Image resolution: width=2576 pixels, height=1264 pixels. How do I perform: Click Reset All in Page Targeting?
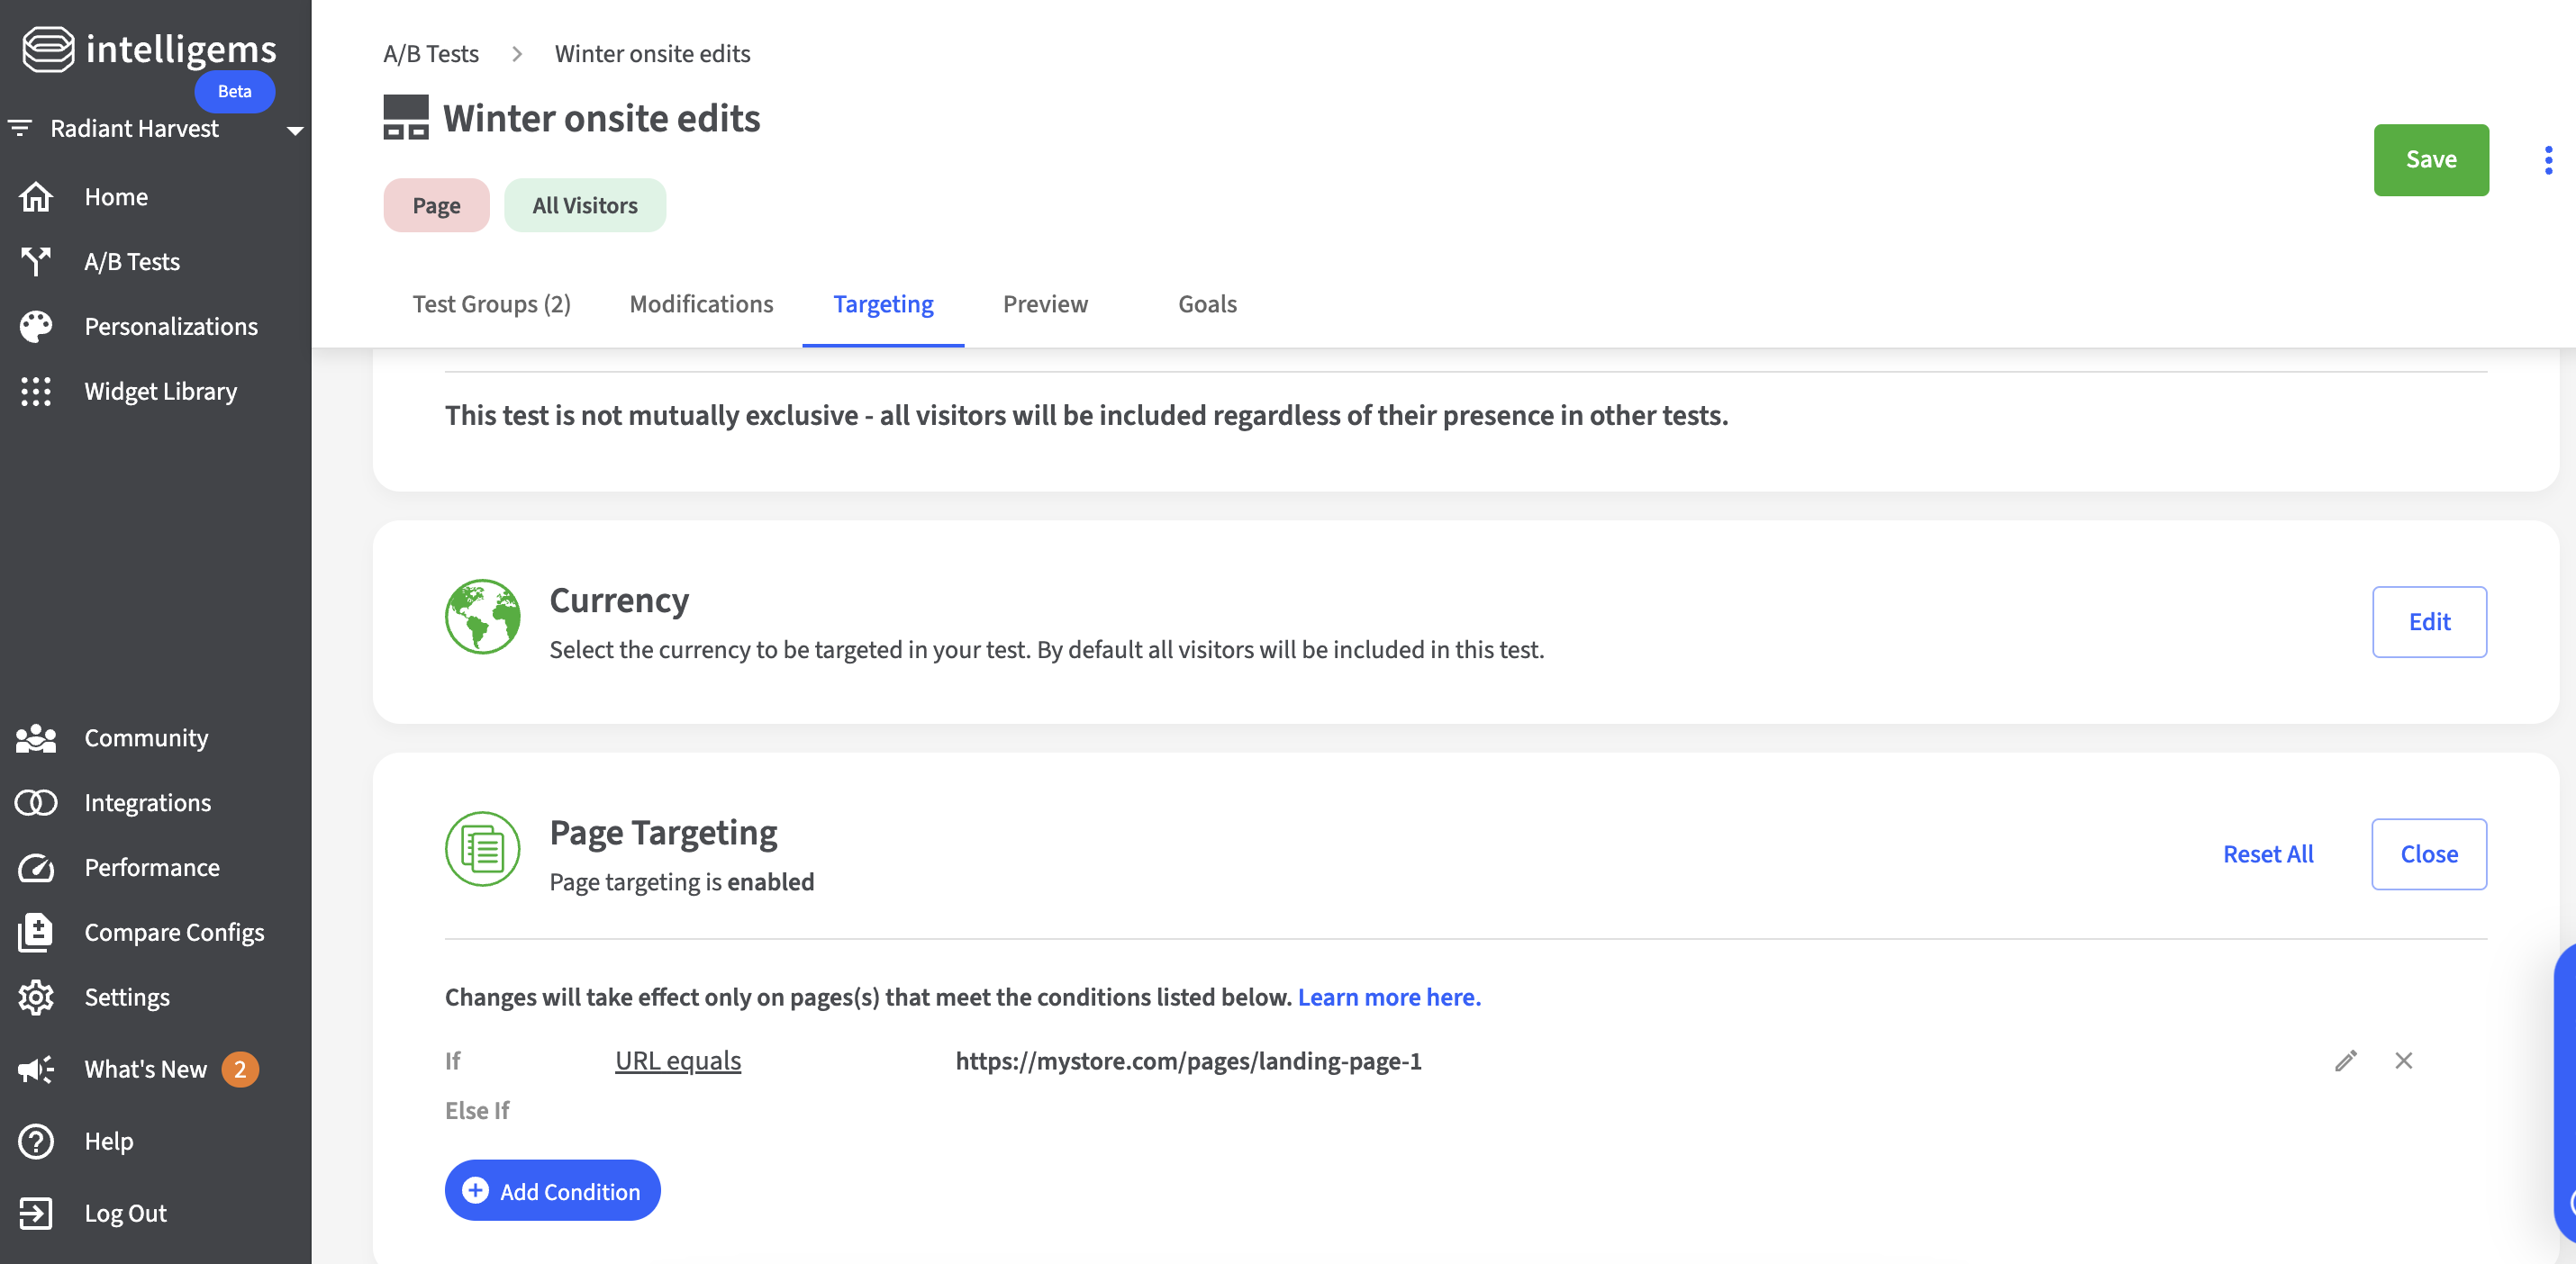point(2267,854)
